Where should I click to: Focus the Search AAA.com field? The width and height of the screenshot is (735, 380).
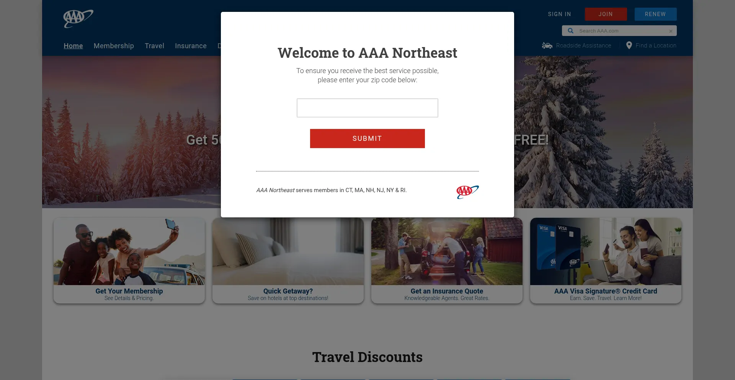tap(622, 31)
